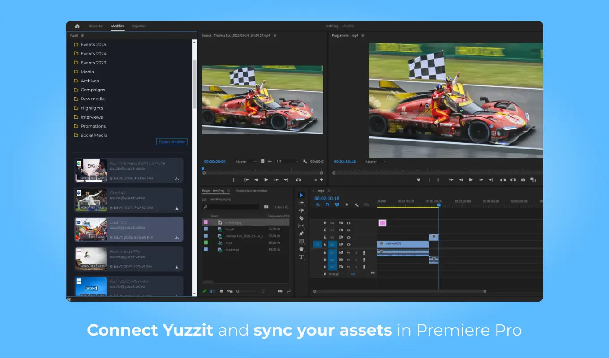Click the Export timeline button

click(x=172, y=142)
